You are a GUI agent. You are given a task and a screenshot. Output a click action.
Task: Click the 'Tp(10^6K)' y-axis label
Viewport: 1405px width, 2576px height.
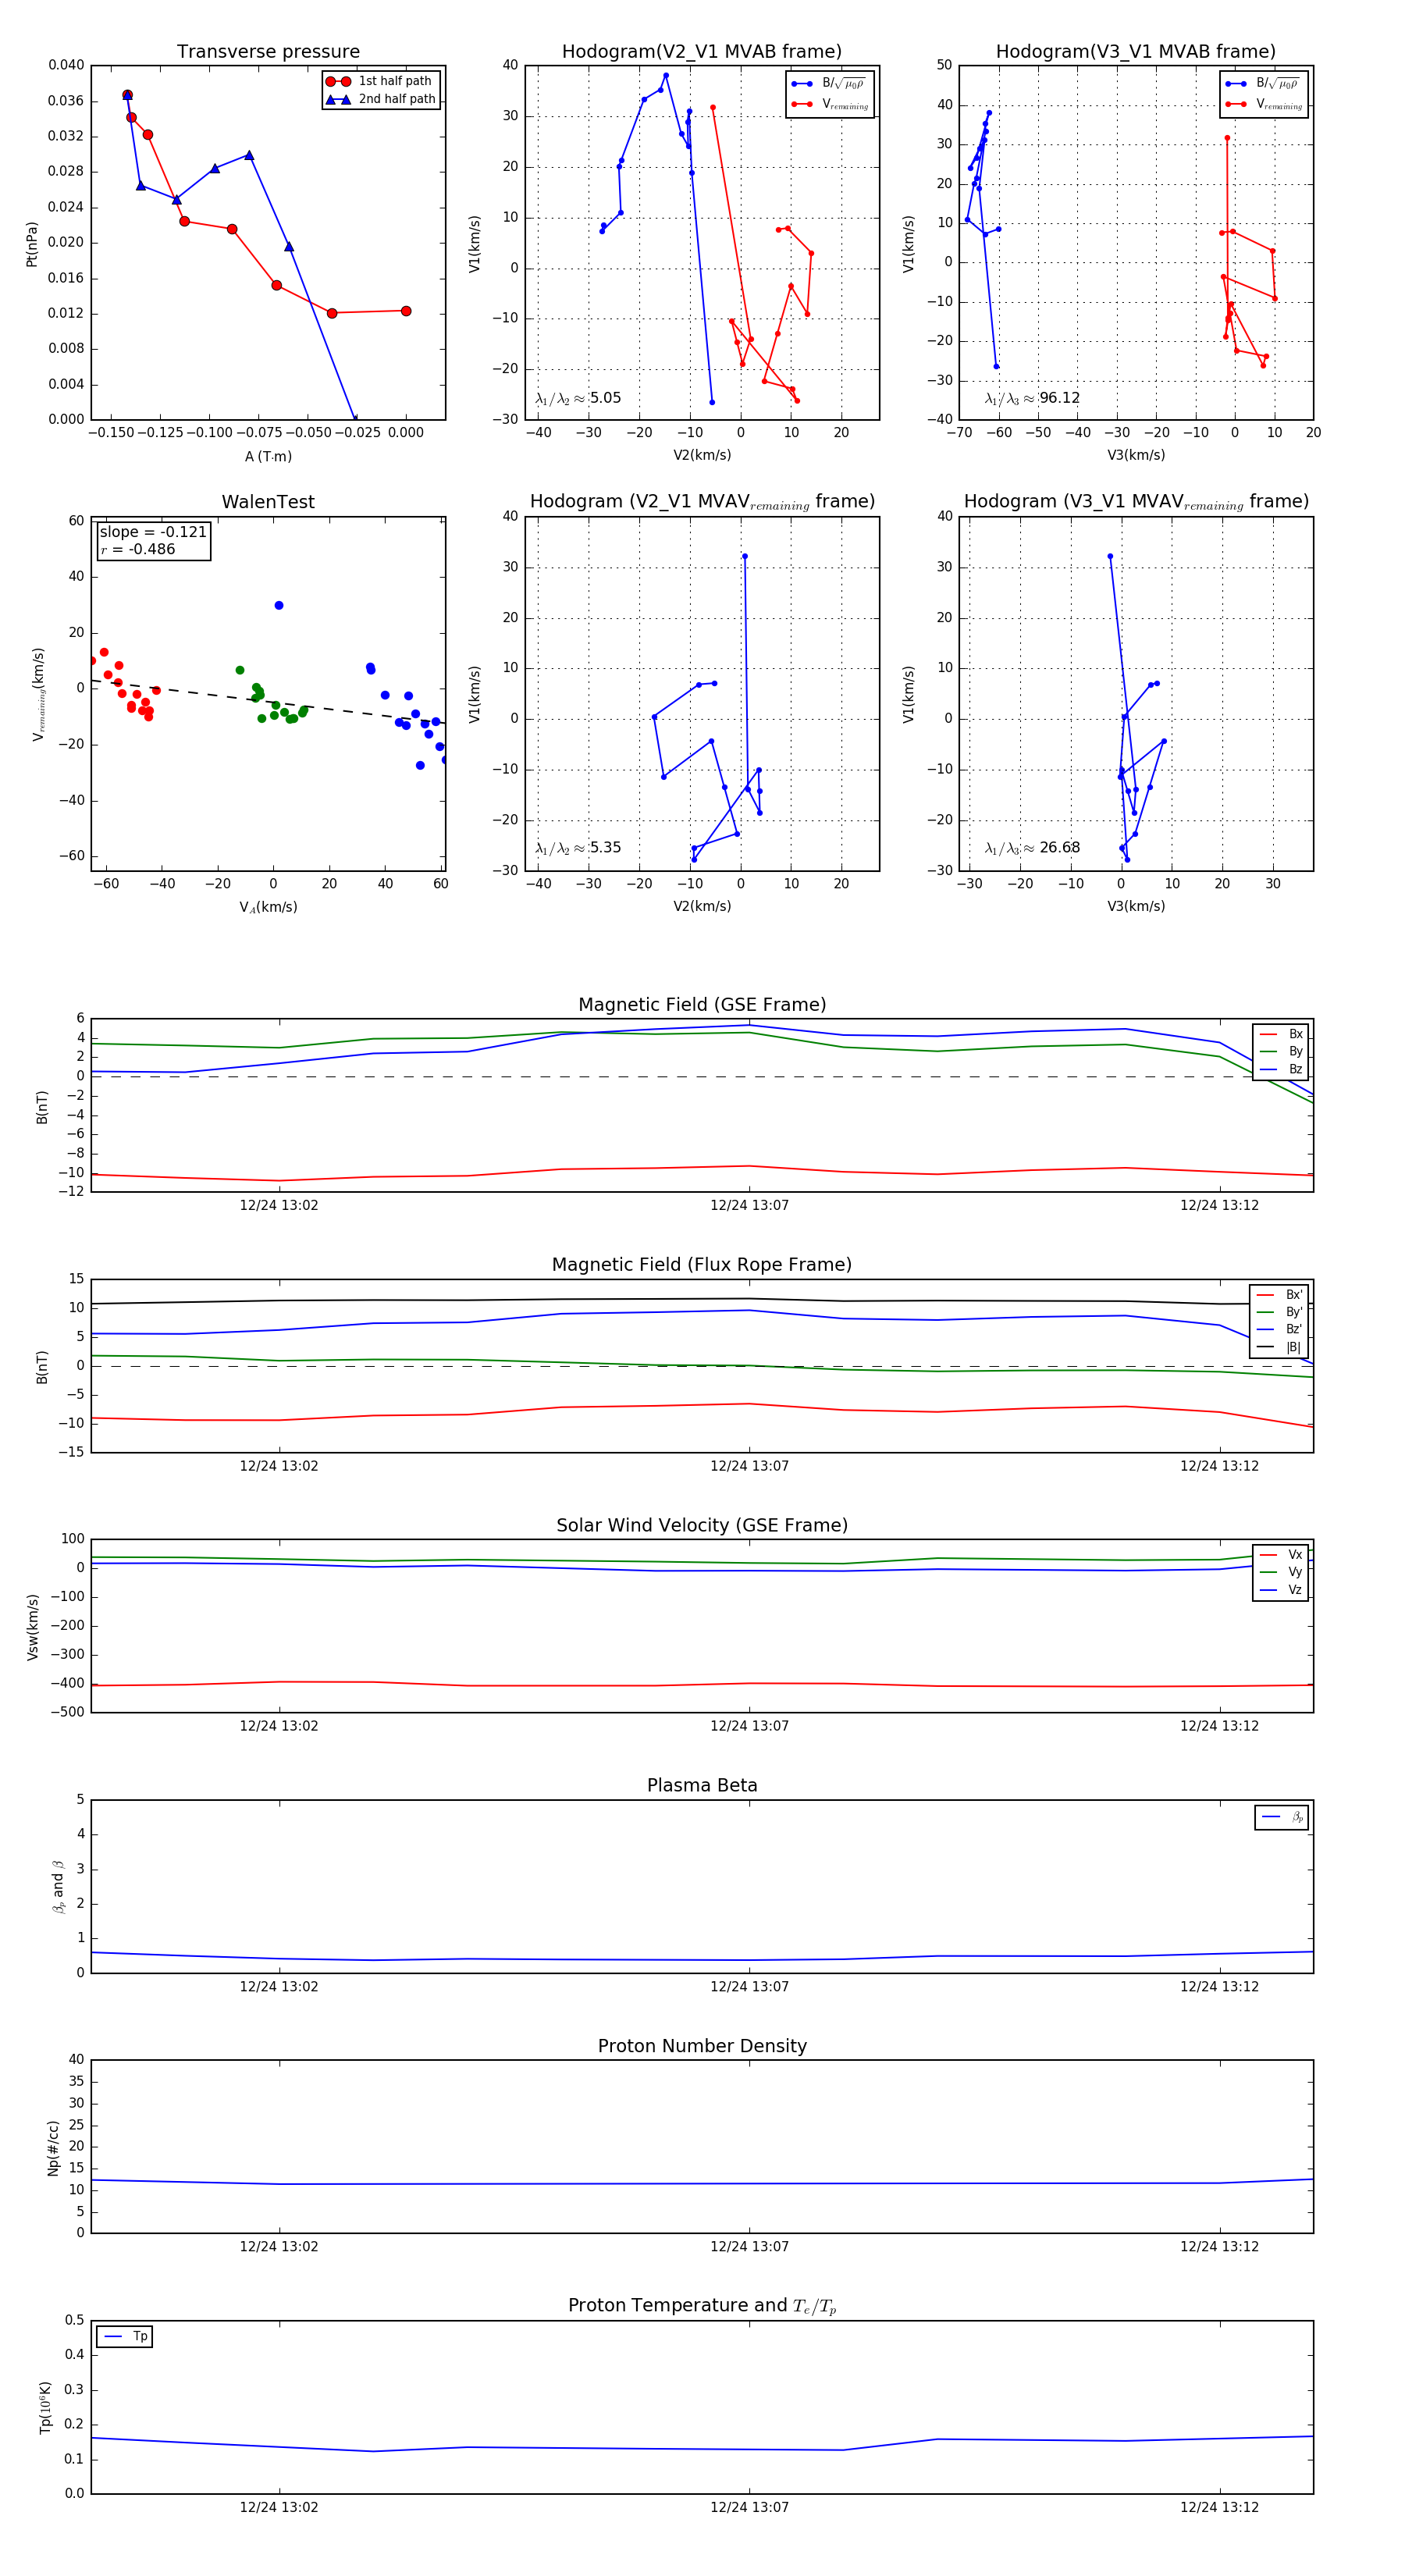coord(45,2407)
